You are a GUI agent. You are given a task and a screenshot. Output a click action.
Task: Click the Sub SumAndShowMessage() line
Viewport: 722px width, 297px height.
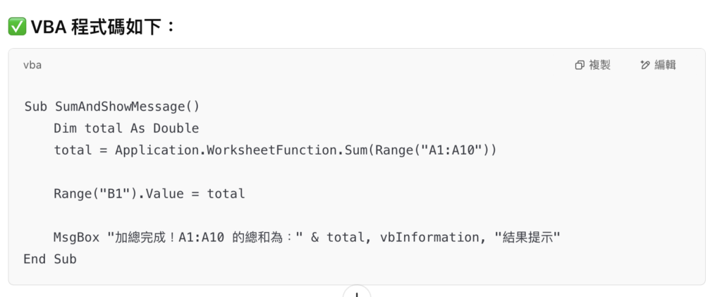111,107
